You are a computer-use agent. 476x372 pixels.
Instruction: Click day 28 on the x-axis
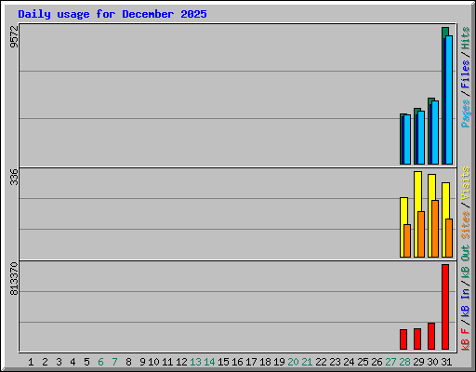[404, 362]
